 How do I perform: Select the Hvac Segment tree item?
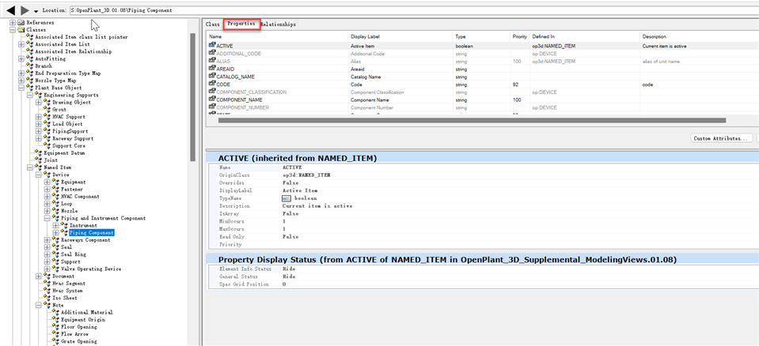(69, 284)
